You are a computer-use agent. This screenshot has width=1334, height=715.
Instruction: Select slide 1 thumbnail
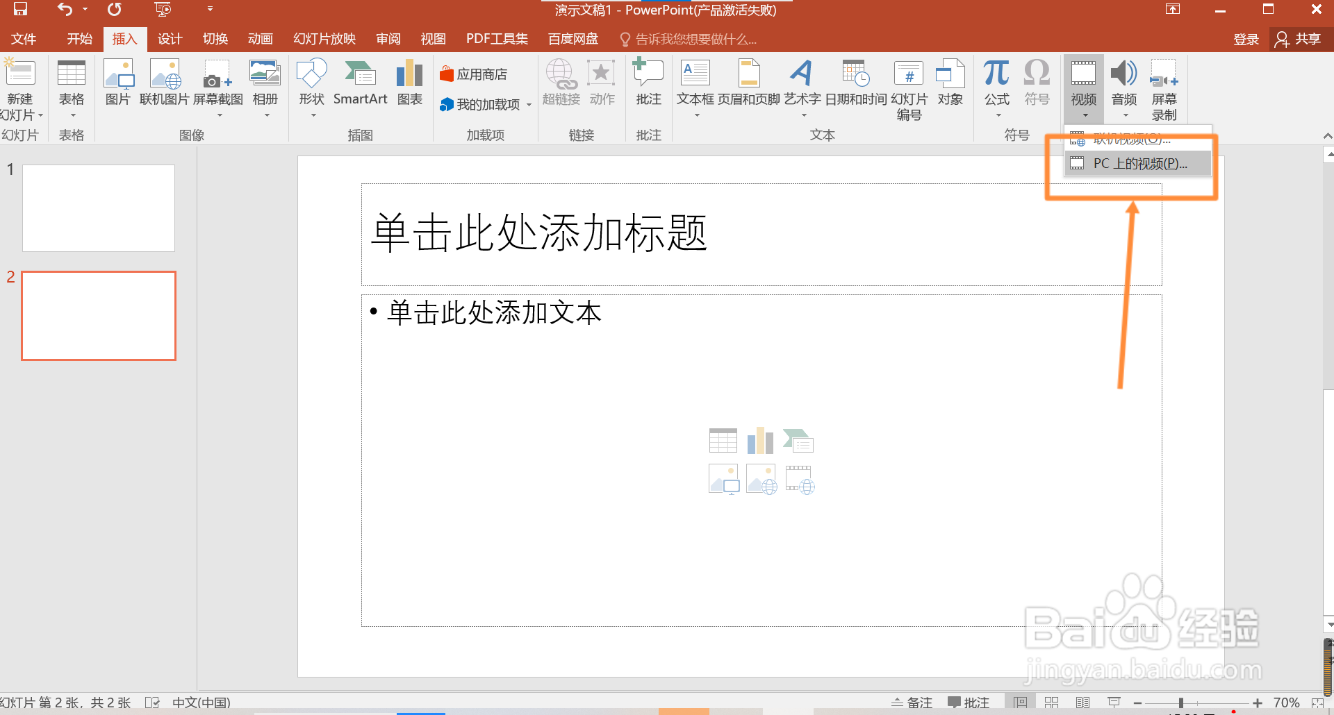pyautogui.click(x=98, y=208)
